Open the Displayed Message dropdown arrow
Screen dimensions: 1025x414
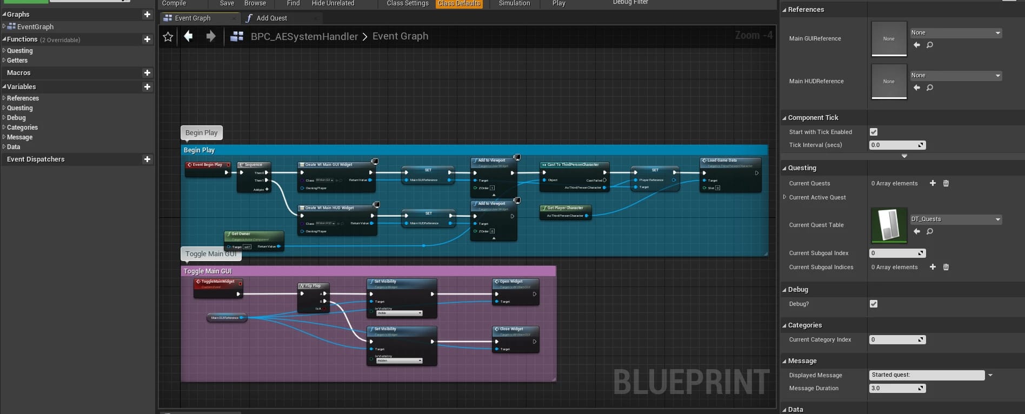(990, 375)
